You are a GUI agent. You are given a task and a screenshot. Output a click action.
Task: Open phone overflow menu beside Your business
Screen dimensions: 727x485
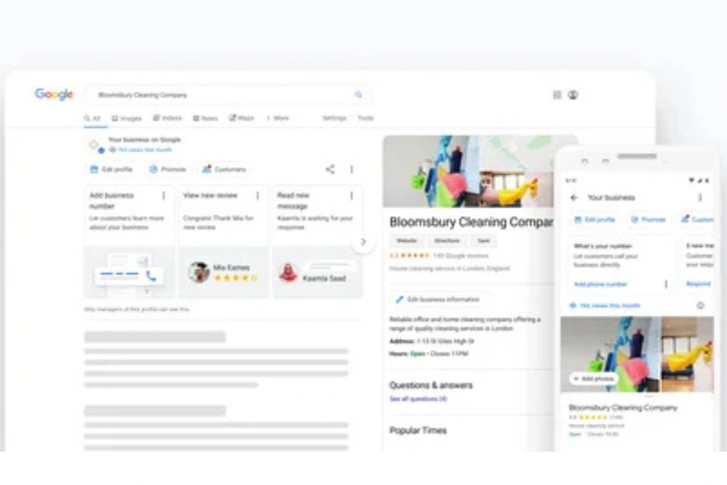(700, 197)
